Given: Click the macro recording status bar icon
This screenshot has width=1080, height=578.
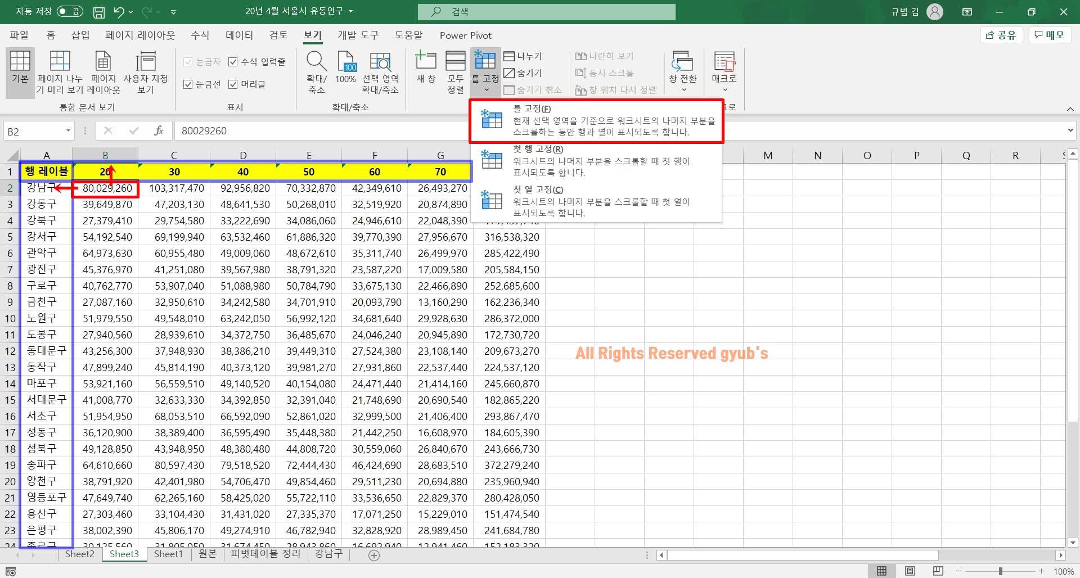Looking at the screenshot, I should tap(10, 571).
